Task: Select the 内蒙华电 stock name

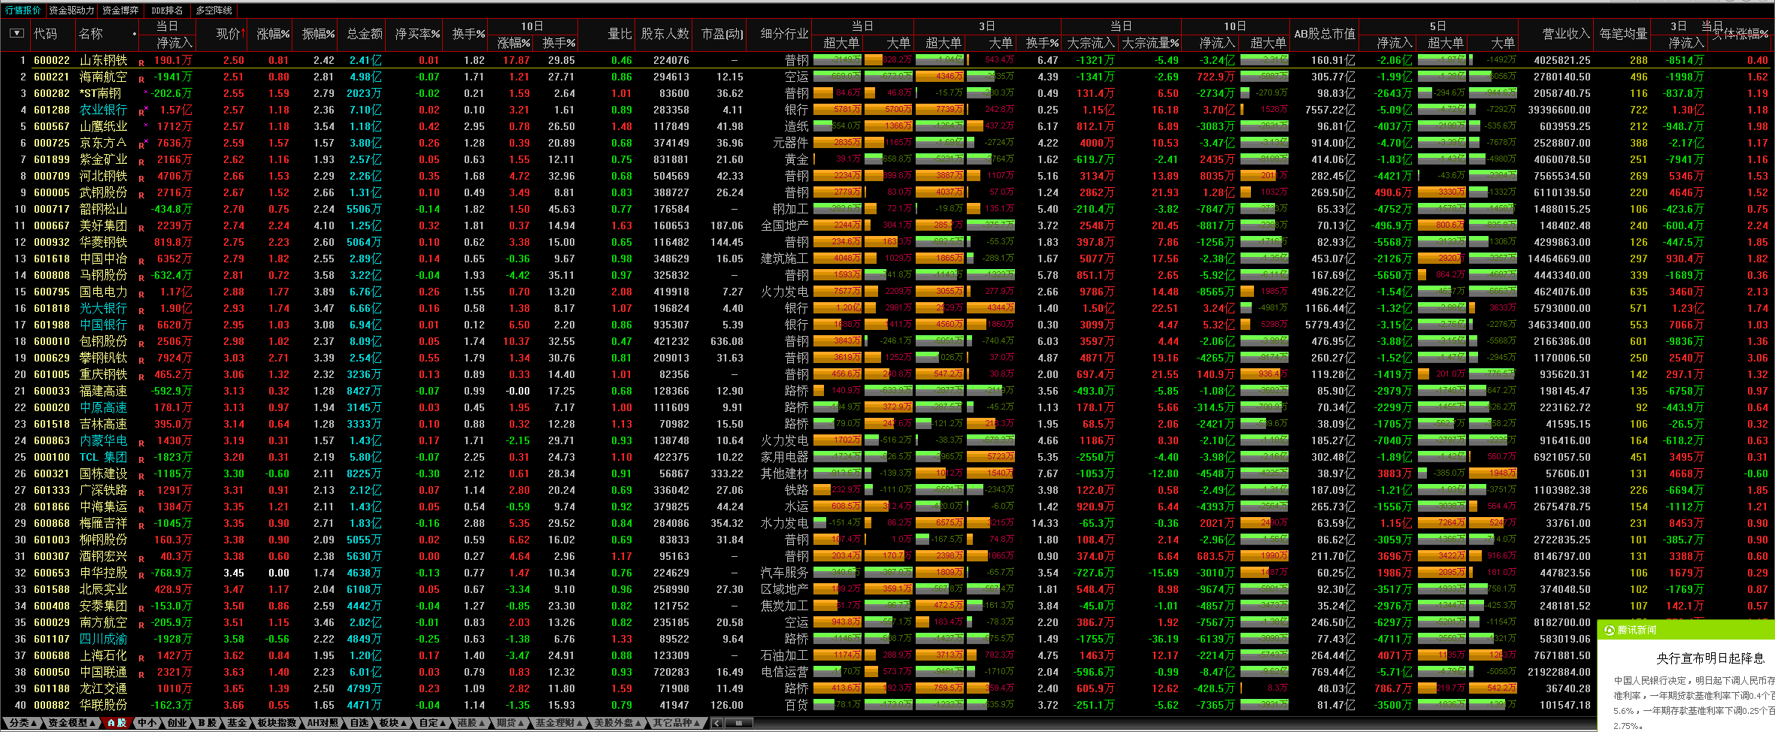Action: click(x=104, y=440)
